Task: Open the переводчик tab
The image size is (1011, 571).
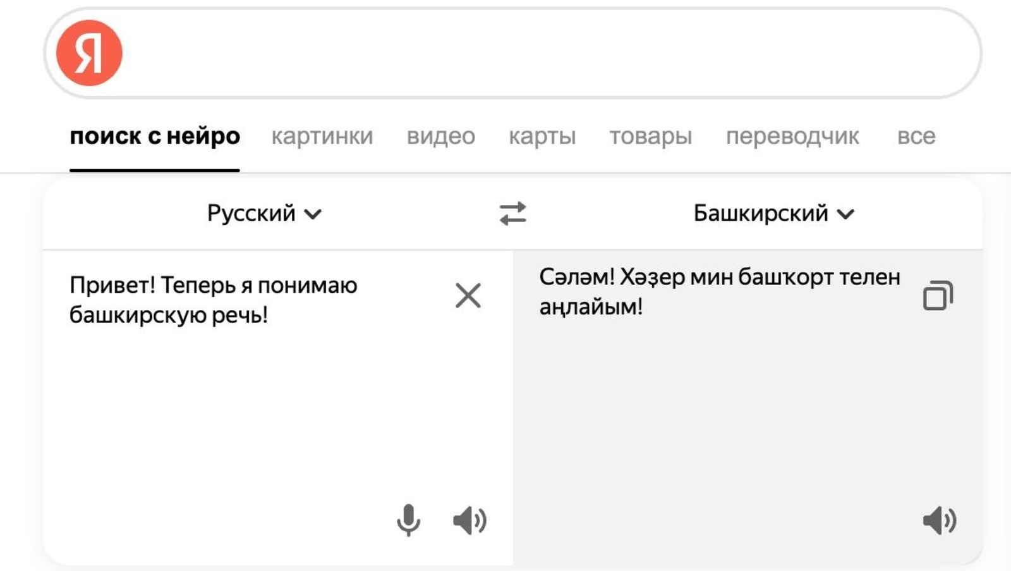Action: 792,137
